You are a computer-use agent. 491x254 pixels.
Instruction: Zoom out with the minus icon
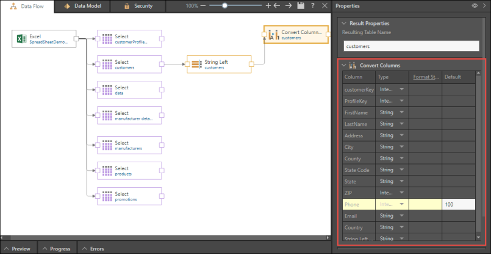coord(203,5)
